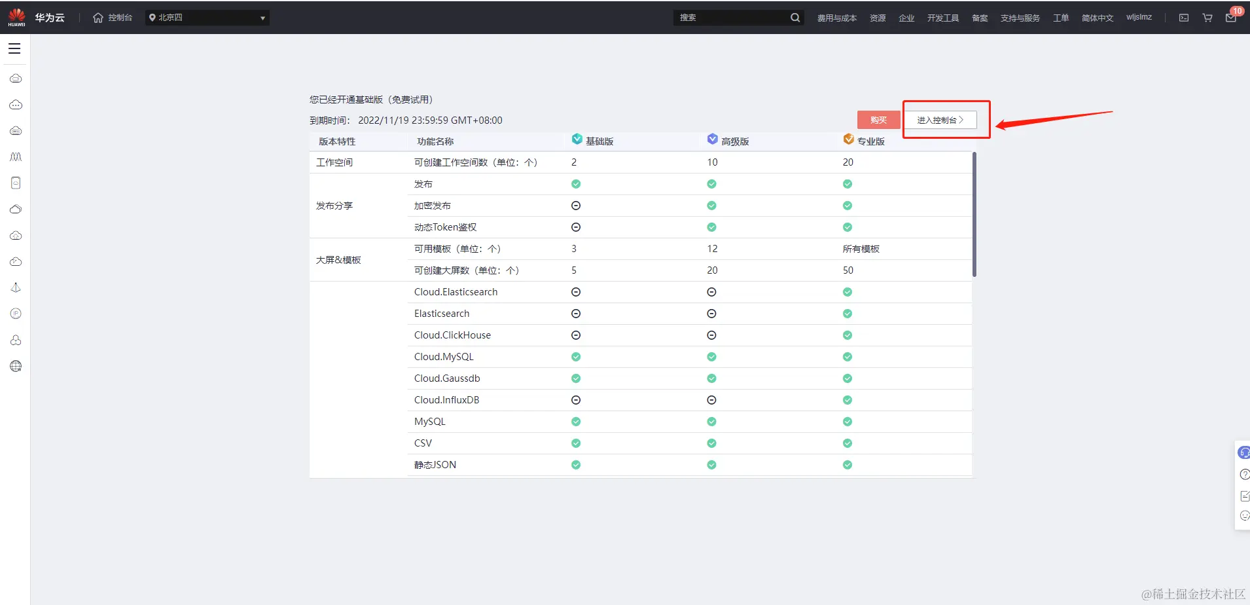Click the cloud with three dots sidebar icon
The image size is (1250, 605).
16,105
